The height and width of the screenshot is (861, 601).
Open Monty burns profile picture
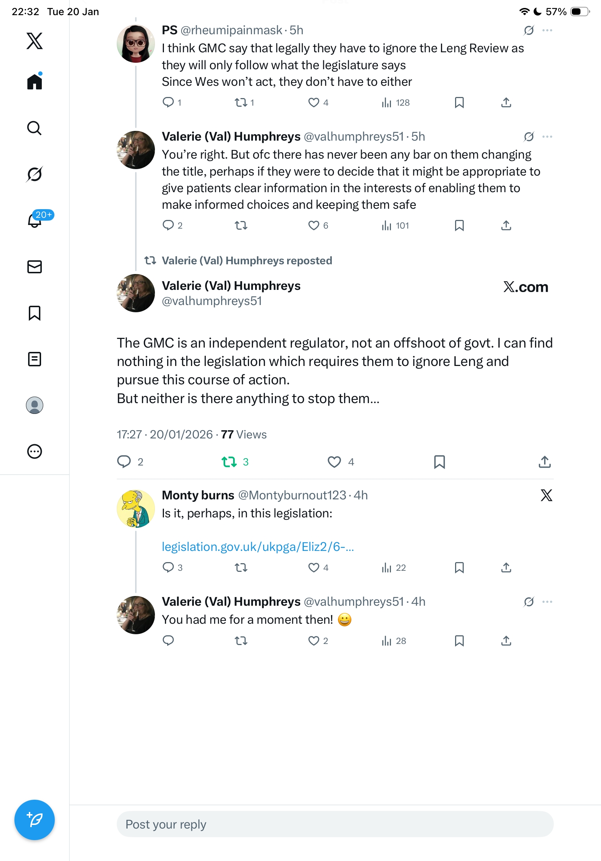135,508
